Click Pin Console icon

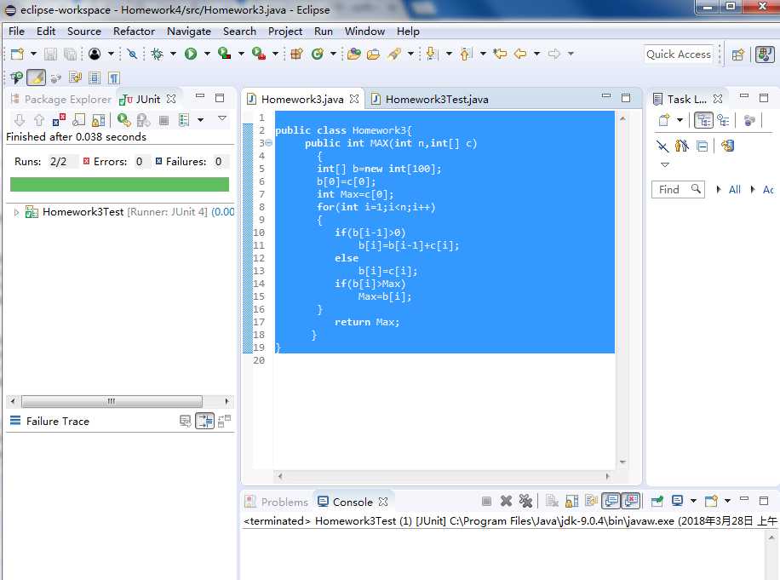tap(657, 501)
